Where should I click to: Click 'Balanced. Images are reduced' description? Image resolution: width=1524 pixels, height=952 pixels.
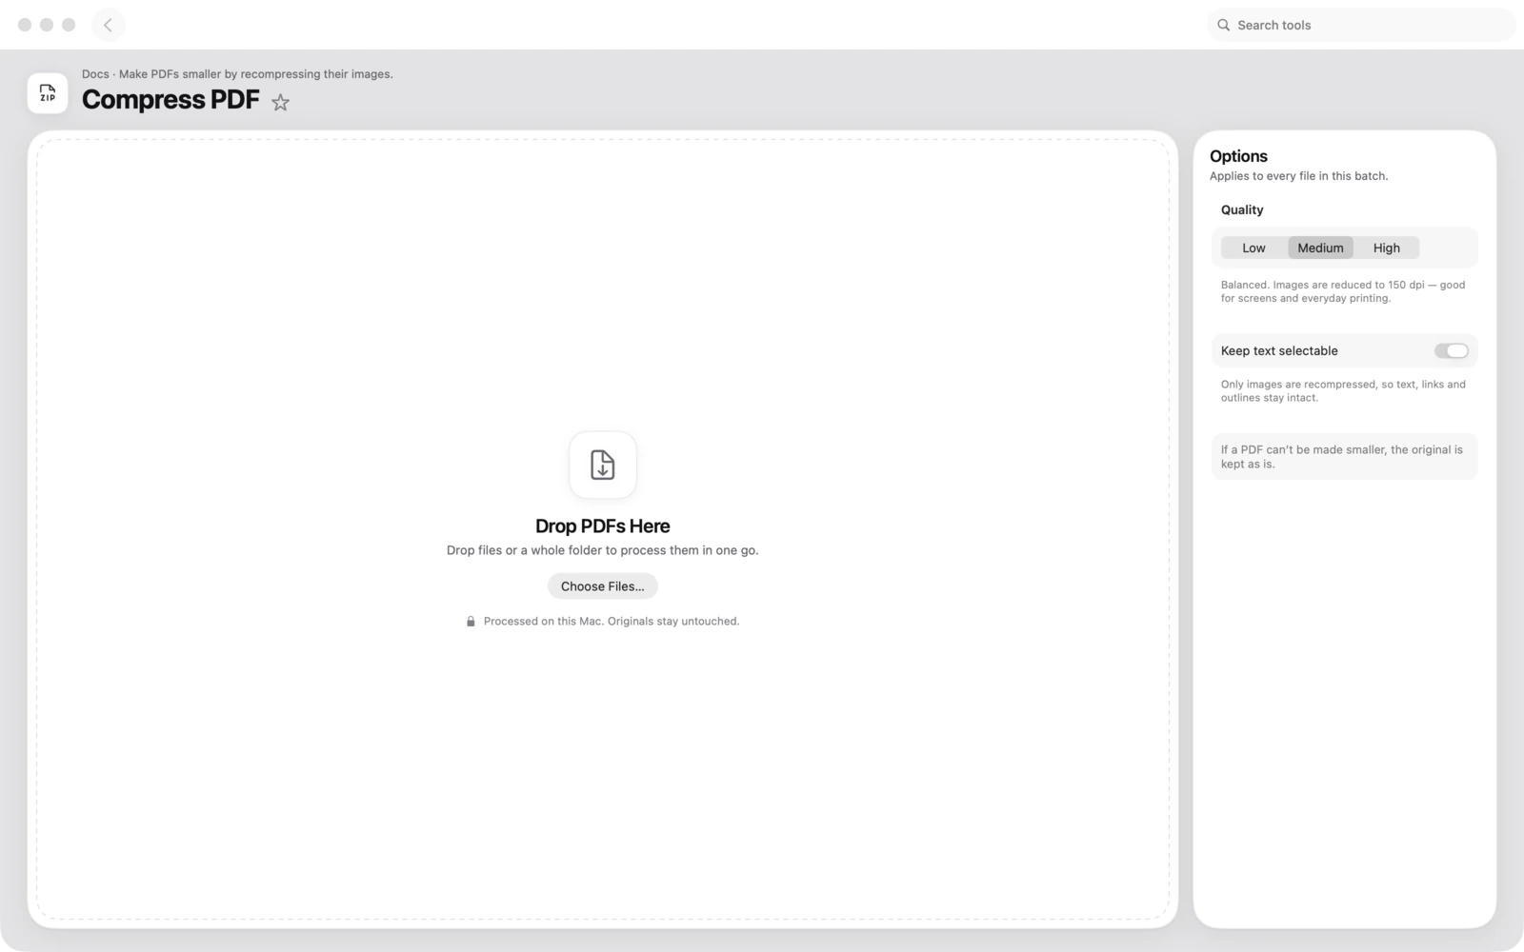point(1343,291)
